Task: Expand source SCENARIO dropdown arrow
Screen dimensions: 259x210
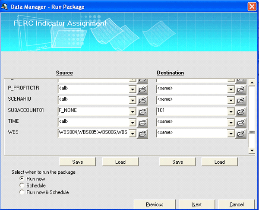Action: coord(133,101)
